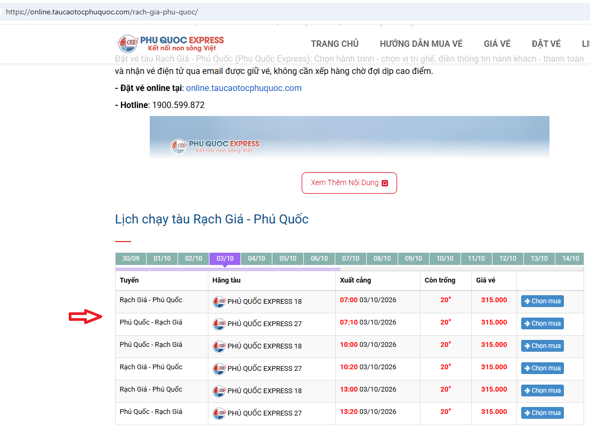Switch to the 13/10 date tab
This screenshot has width=590, height=440.
coord(539,259)
